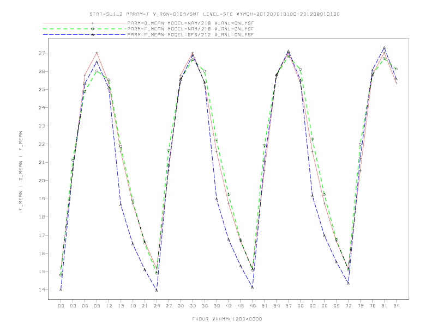Click x-axis tick label 60
Image resolution: width=432 pixels, height=333 pixels.
click(301, 306)
